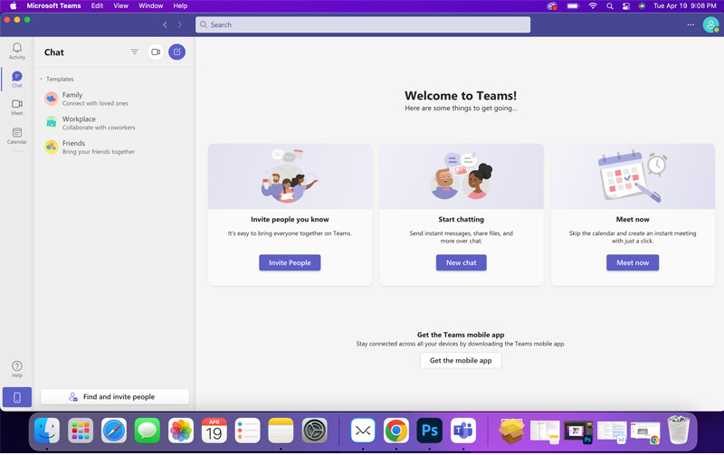
Task: Open the Activity bell in sidebar
Action: click(x=17, y=51)
